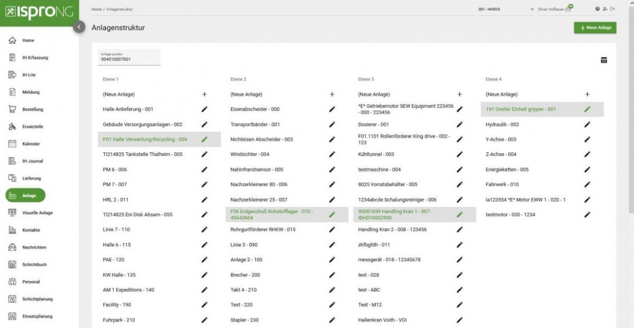Open the Schichtbuch module in the sidebar

[x=34, y=265]
